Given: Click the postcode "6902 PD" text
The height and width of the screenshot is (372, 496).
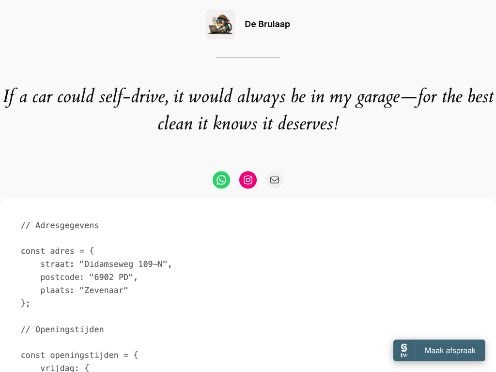Looking at the screenshot, I should 113,277.
